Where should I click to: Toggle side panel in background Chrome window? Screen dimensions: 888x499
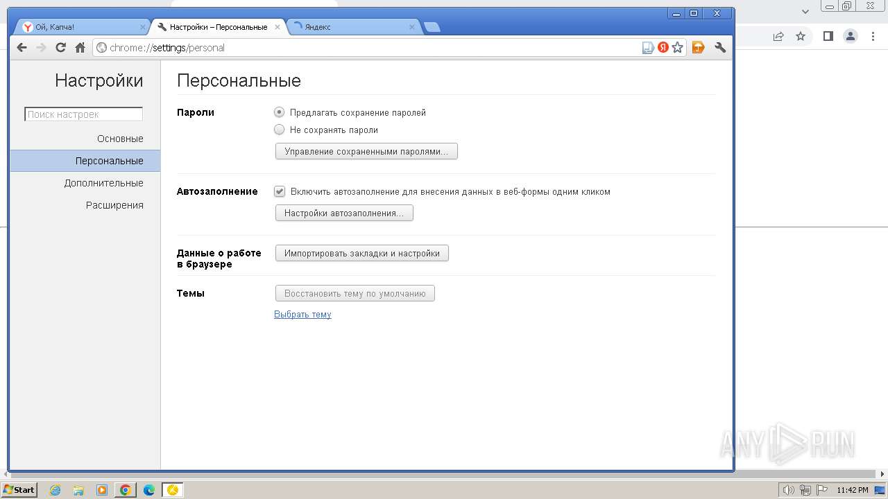click(x=828, y=36)
